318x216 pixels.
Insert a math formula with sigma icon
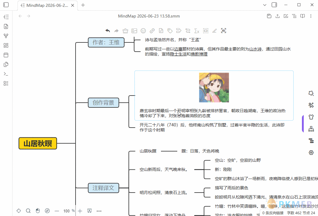(x=197, y=31)
